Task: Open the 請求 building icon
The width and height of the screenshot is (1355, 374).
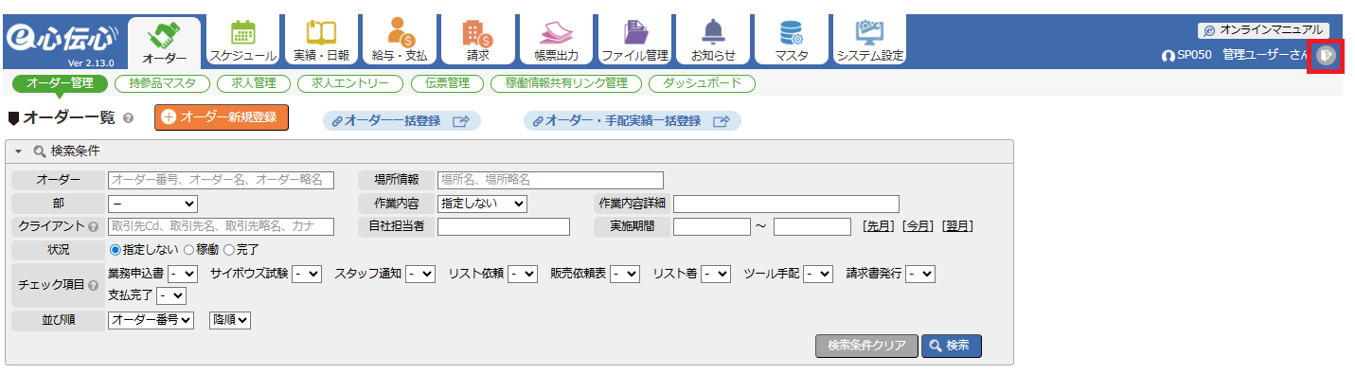Action: [478, 41]
